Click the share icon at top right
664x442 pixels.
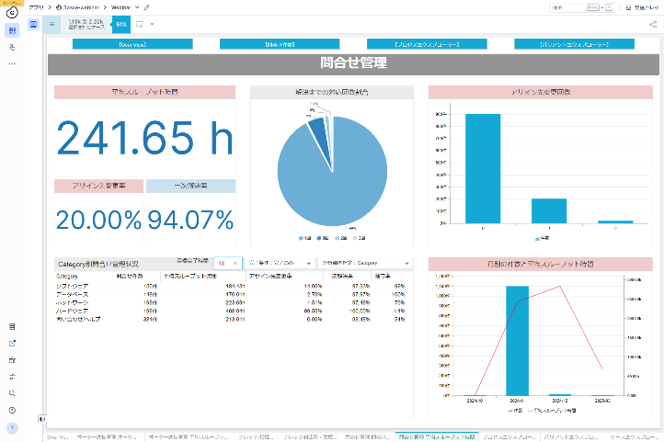(652, 25)
